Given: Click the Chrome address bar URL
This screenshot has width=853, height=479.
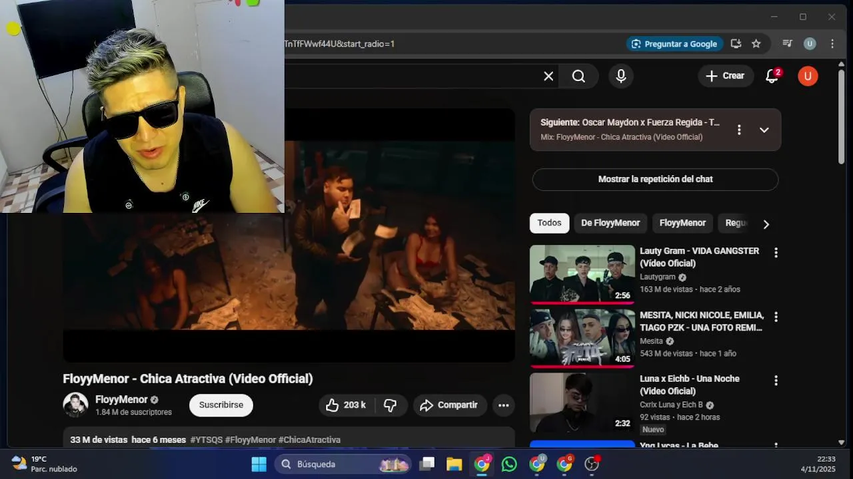Looking at the screenshot, I should tap(339, 44).
